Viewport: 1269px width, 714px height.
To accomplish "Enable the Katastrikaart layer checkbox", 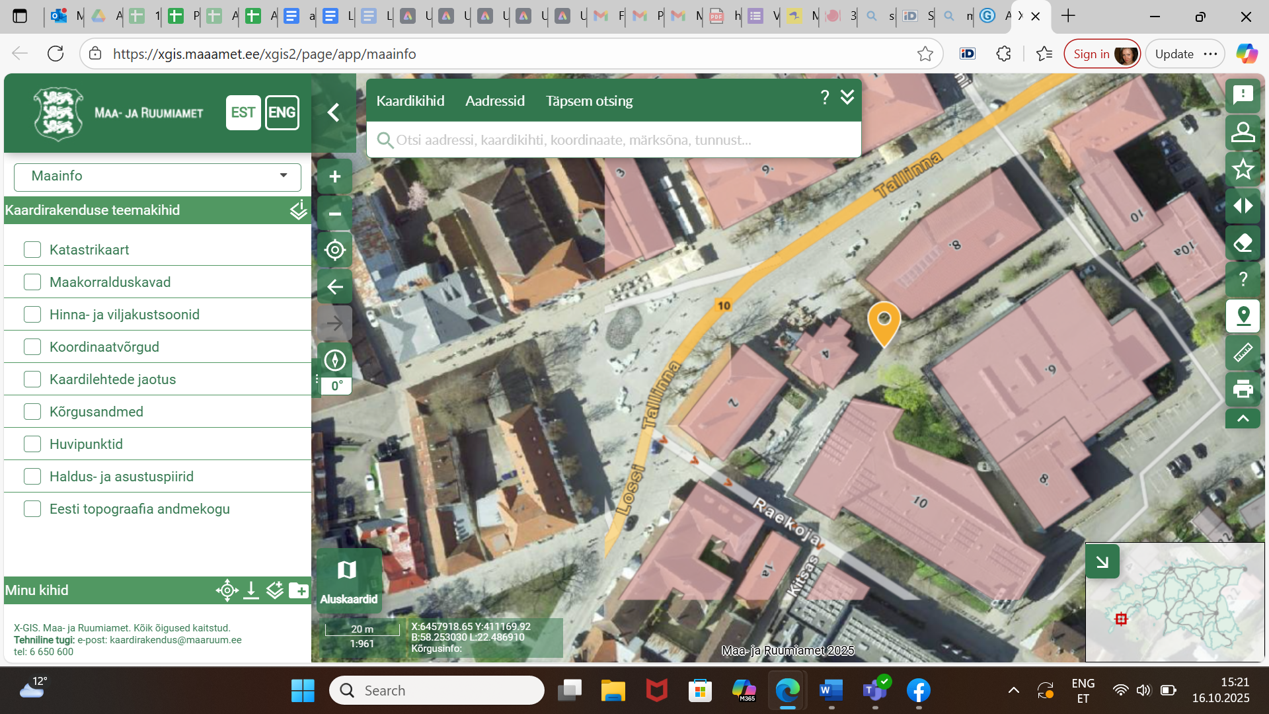I will tap(32, 250).
